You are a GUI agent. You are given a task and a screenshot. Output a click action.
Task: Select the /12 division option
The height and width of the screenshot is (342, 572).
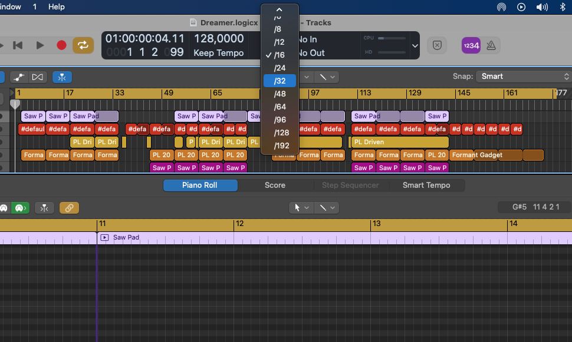pyautogui.click(x=280, y=42)
